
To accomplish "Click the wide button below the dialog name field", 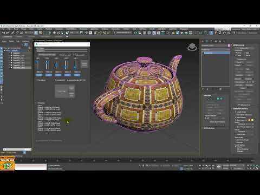I will 47,55.
